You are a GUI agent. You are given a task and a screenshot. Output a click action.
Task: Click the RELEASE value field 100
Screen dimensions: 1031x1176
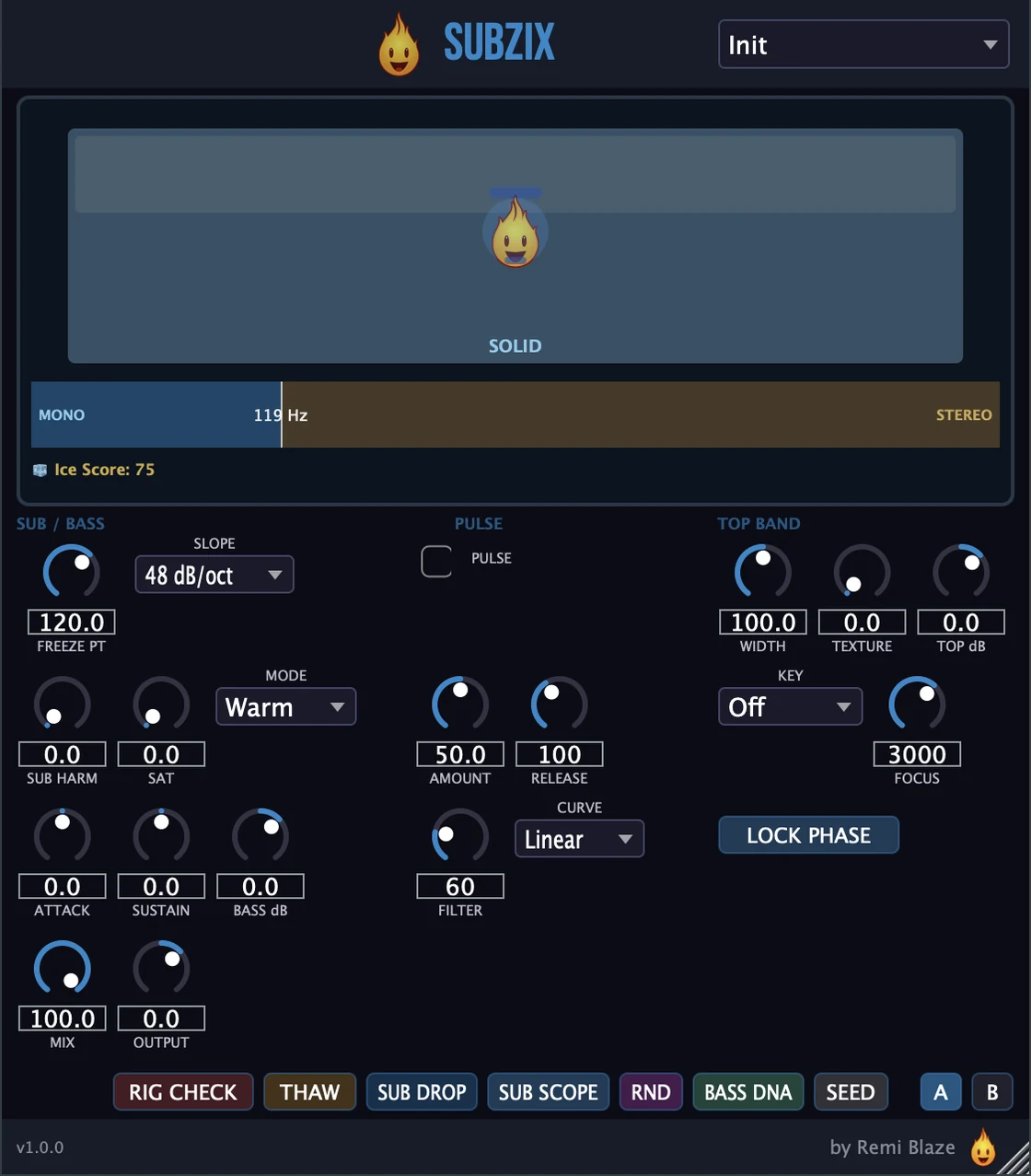560,754
